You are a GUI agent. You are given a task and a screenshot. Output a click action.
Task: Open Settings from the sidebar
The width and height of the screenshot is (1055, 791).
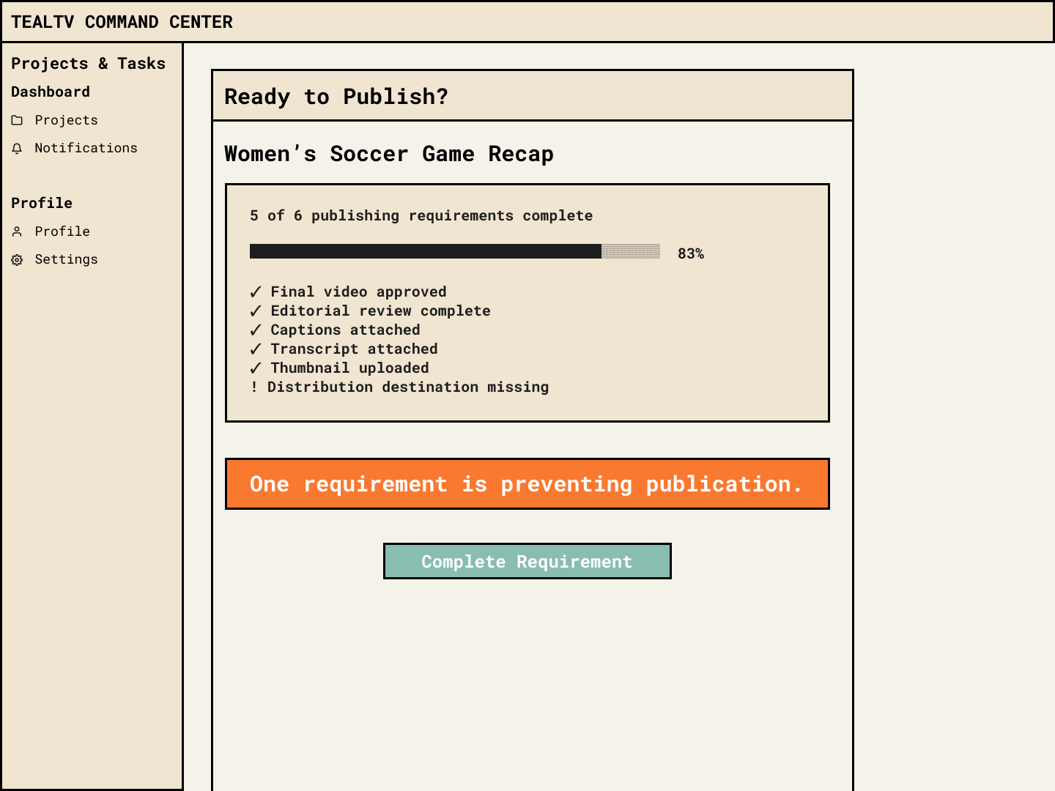point(66,259)
